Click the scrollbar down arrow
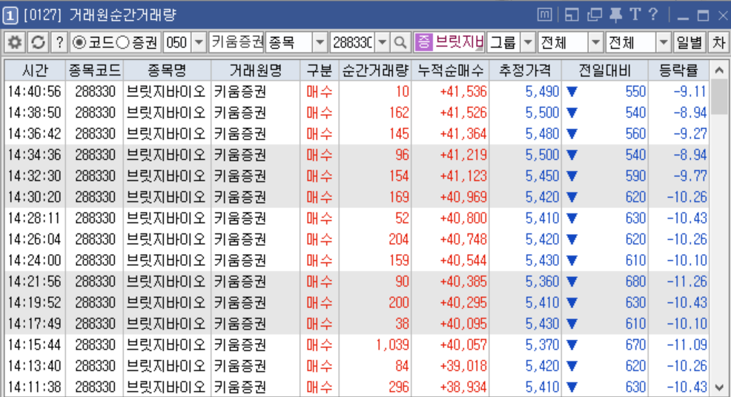This screenshot has width=731, height=397. [x=719, y=387]
